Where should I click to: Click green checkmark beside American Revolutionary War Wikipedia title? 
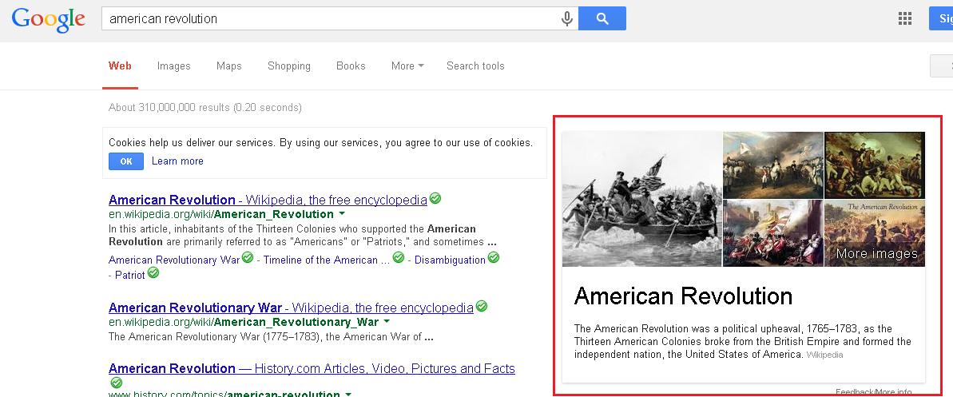click(x=482, y=307)
